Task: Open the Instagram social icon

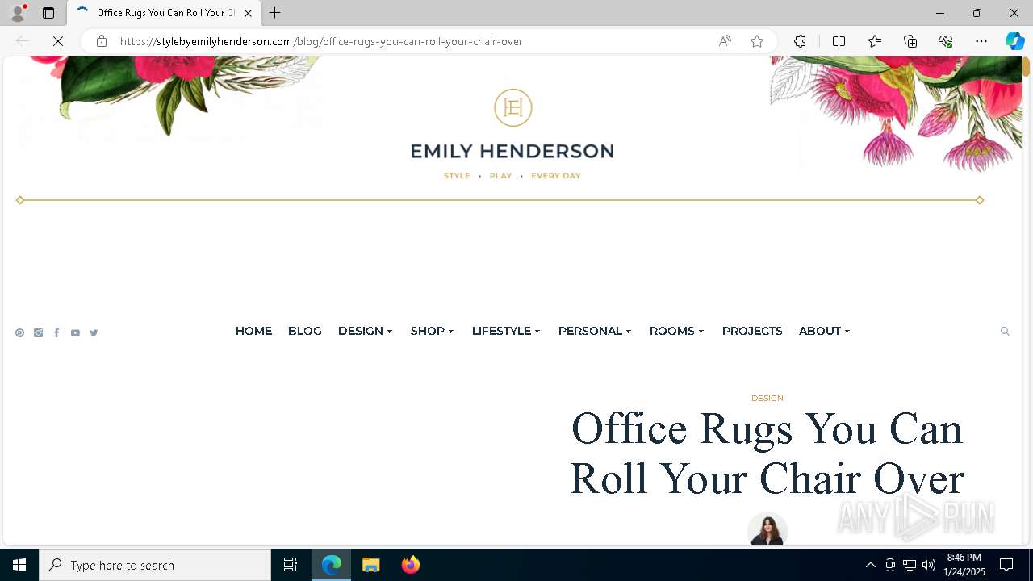Action: click(x=38, y=332)
